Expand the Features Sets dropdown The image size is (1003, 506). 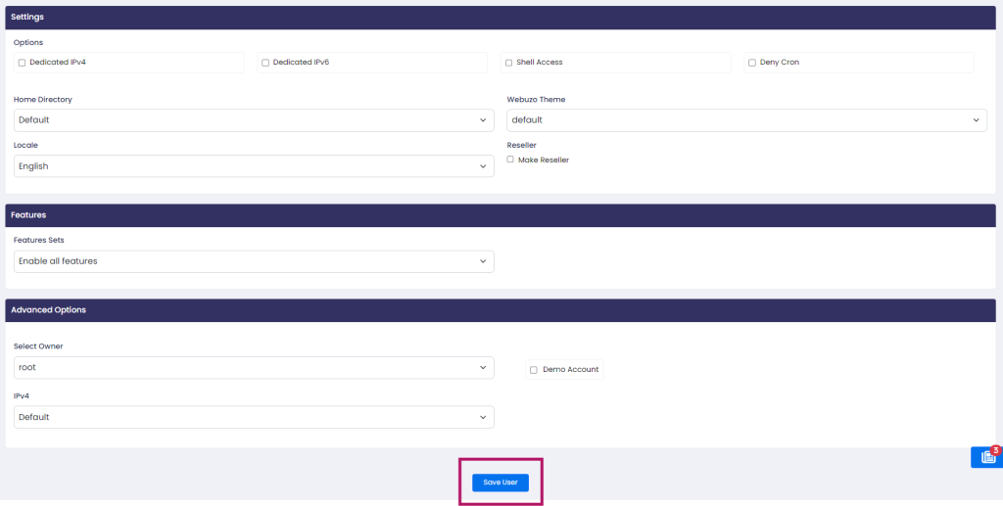[x=254, y=261]
